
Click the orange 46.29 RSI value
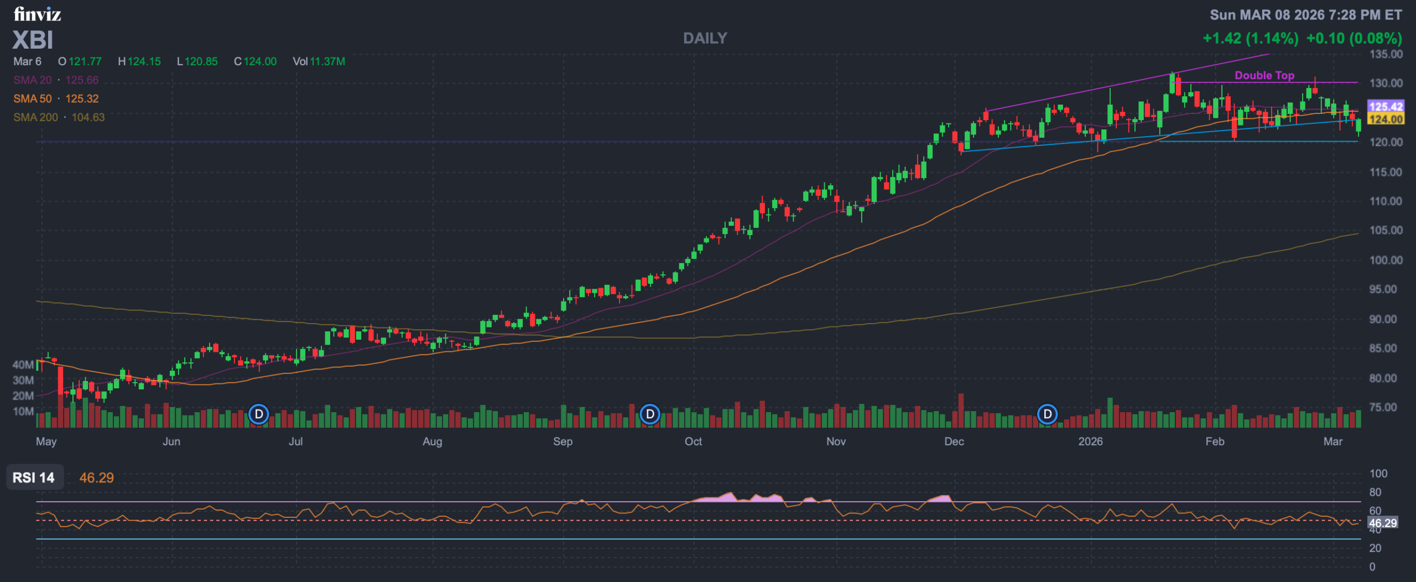point(97,477)
